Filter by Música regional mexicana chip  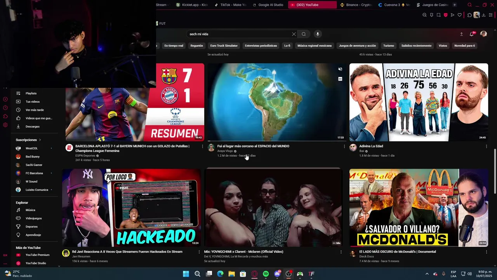(315, 45)
